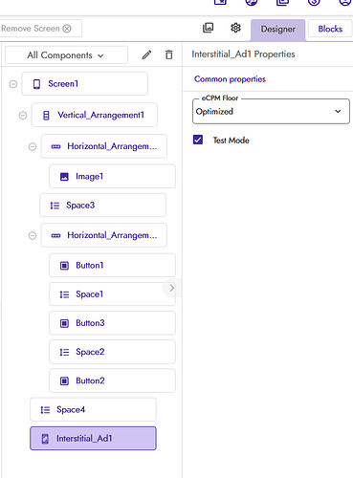Click the Interstitial_Ad1 ad icon

point(45,439)
